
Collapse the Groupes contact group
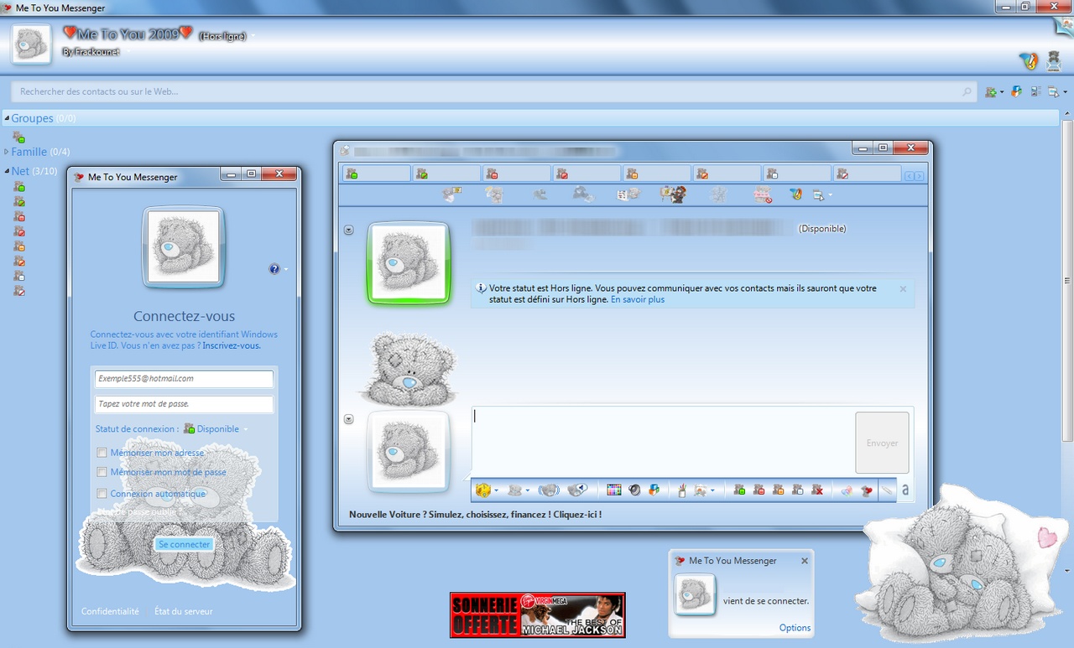[7, 118]
